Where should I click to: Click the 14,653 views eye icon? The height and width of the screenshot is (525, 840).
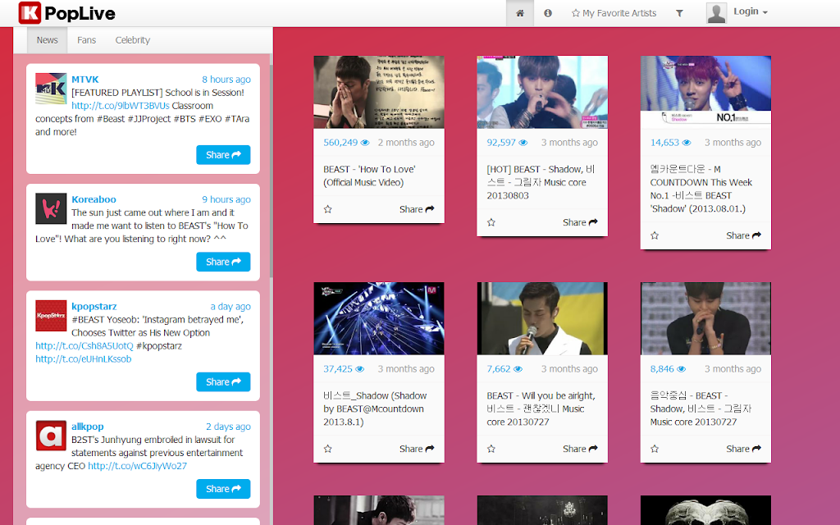(x=687, y=143)
